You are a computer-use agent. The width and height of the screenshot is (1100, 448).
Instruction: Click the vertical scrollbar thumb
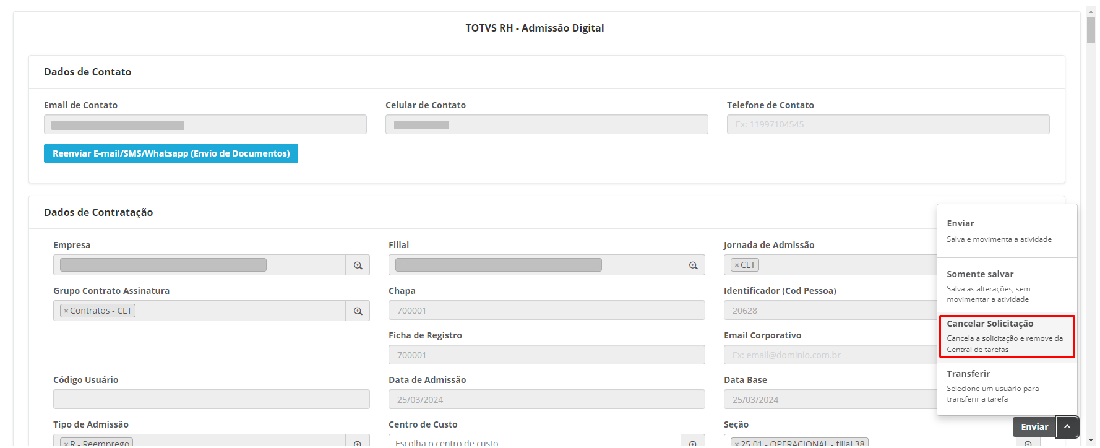click(1091, 29)
